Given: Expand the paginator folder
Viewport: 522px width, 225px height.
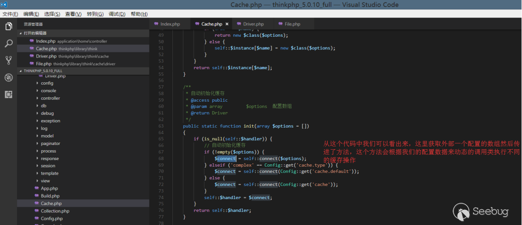Looking at the screenshot, I should (50, 144).
